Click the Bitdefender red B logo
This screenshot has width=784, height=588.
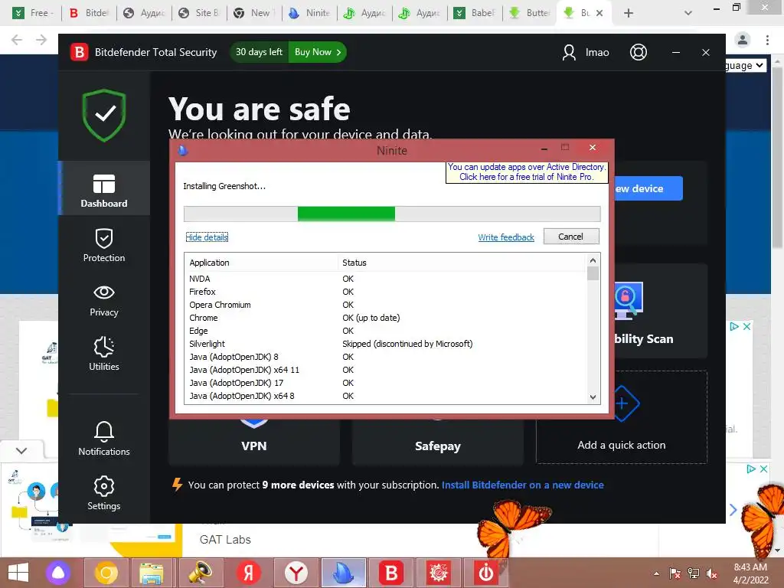click(79, 52)
